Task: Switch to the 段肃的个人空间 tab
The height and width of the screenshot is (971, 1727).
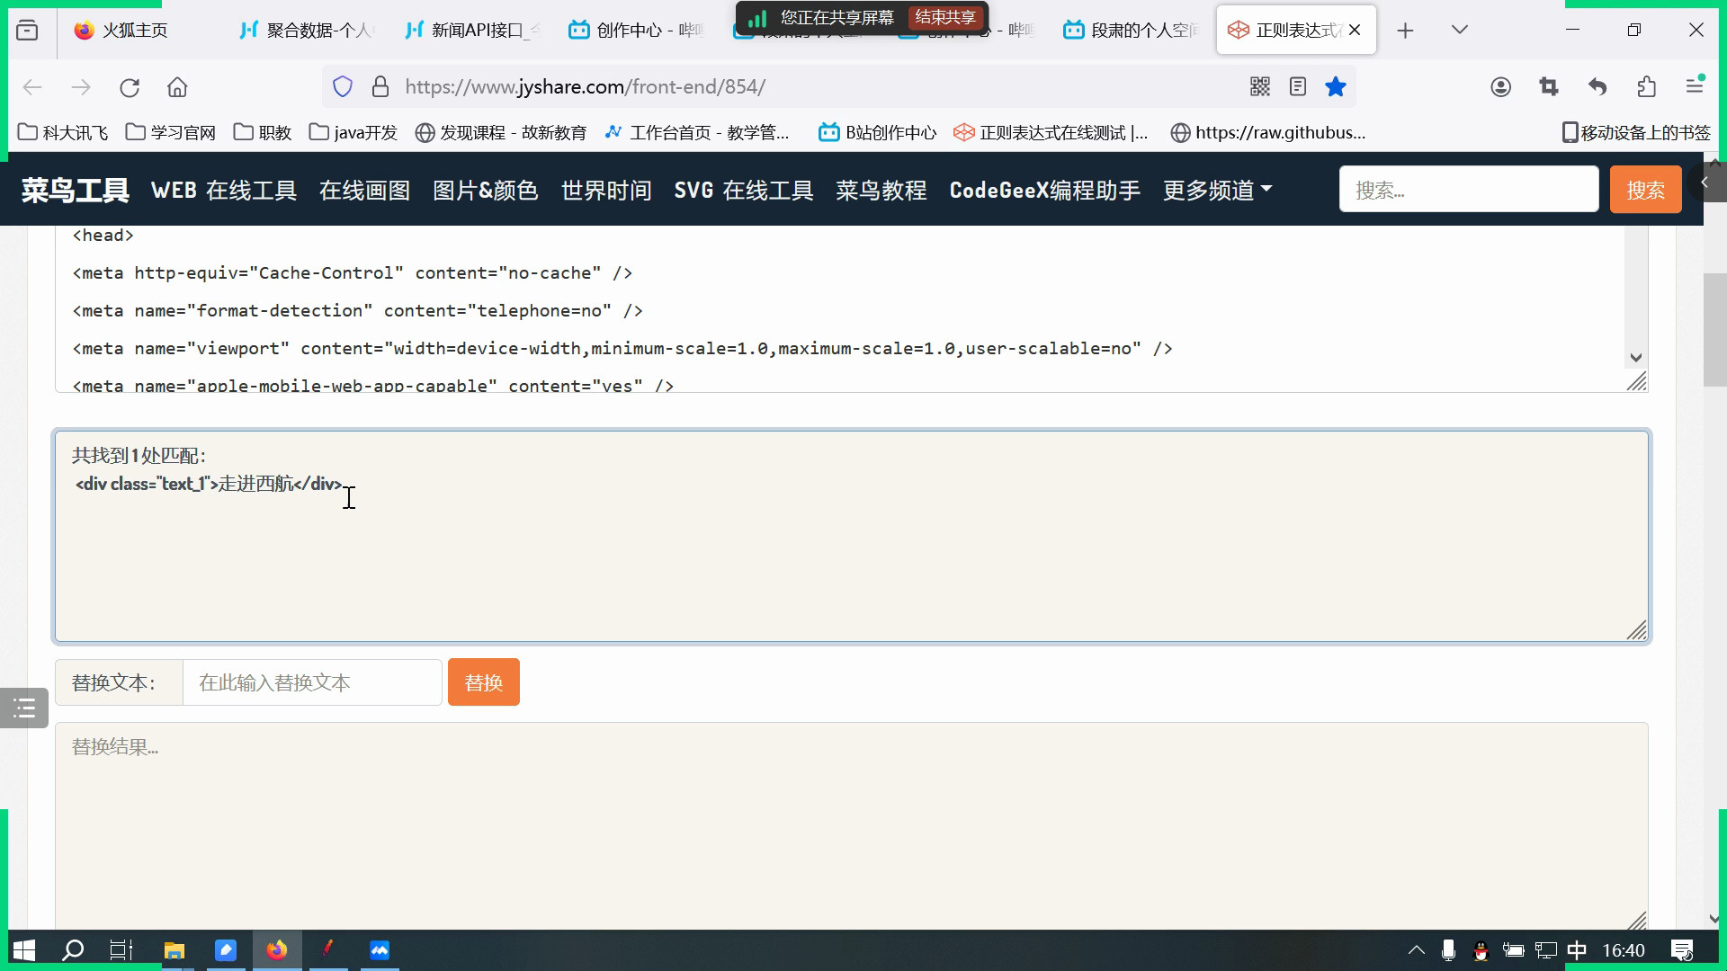Action: point(1132,31)
